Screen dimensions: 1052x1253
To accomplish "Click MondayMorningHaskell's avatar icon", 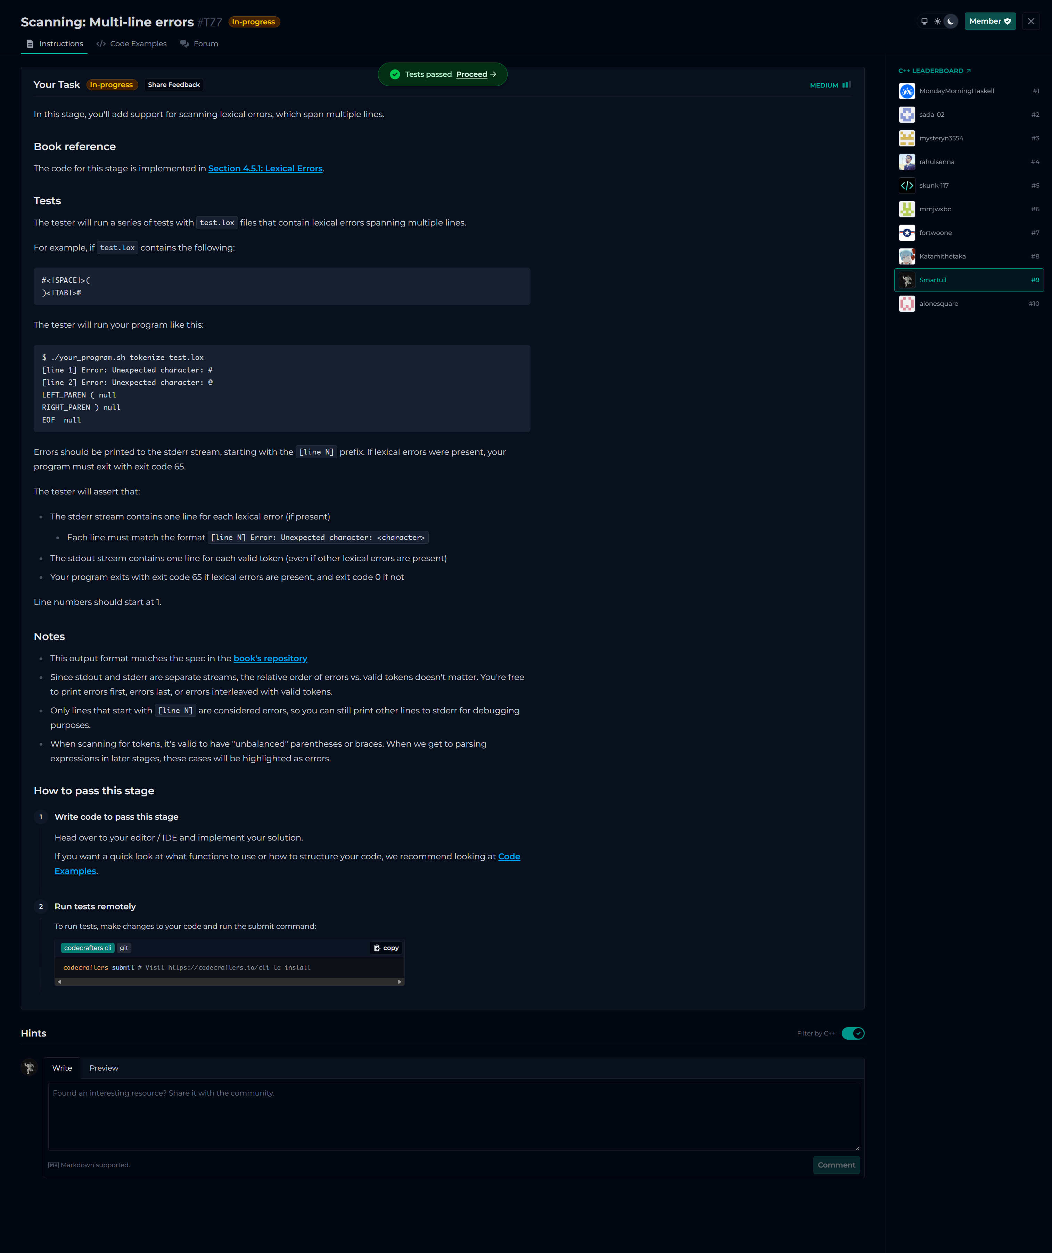I will [906, 91].
